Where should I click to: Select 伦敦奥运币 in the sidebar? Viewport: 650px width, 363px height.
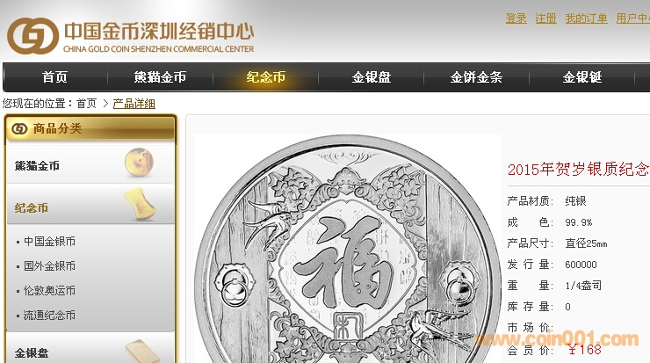[x=49, y=291]
